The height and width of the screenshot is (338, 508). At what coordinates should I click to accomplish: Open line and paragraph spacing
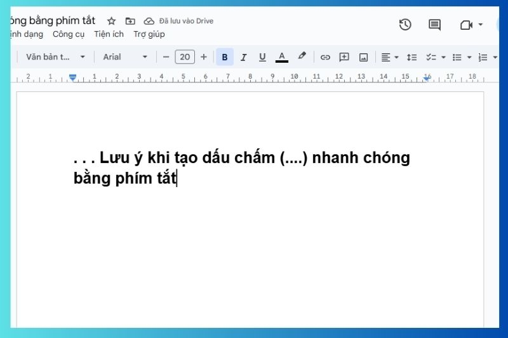[x=411, y=57]
